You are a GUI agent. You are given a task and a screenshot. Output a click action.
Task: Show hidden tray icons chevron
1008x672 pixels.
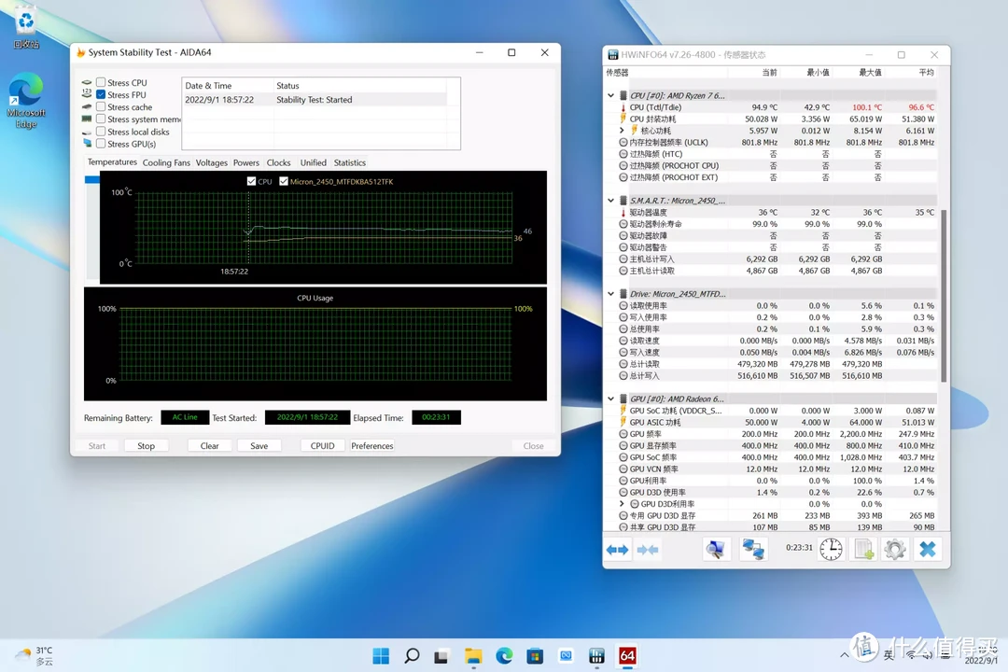[x=844, y=655]
